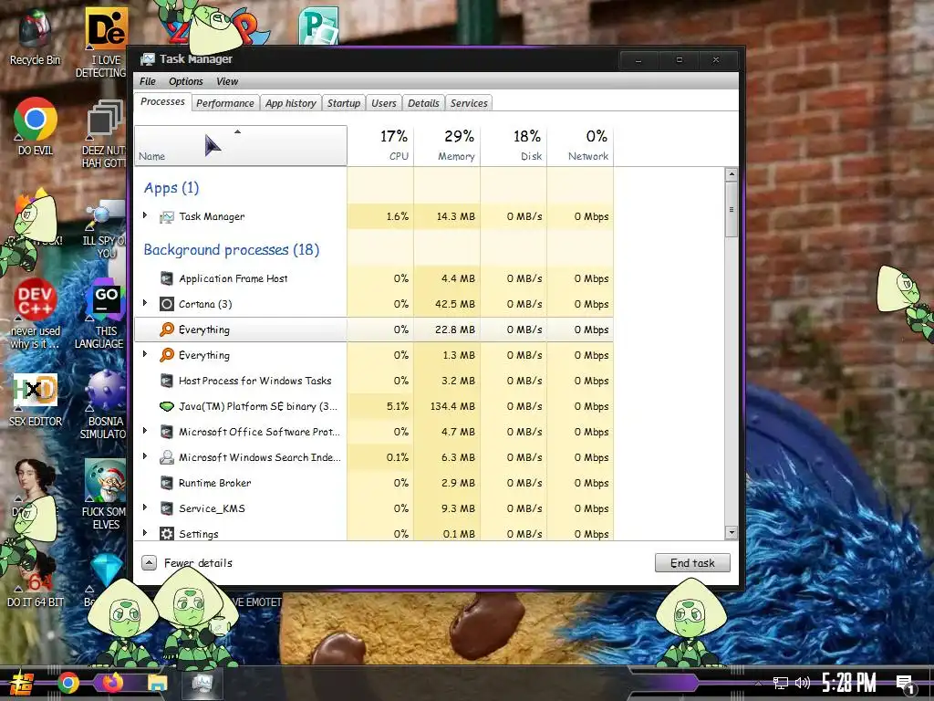934x701 pixels.
Task: Open File Explorer from the taskbar
Action: coord(158,683)
